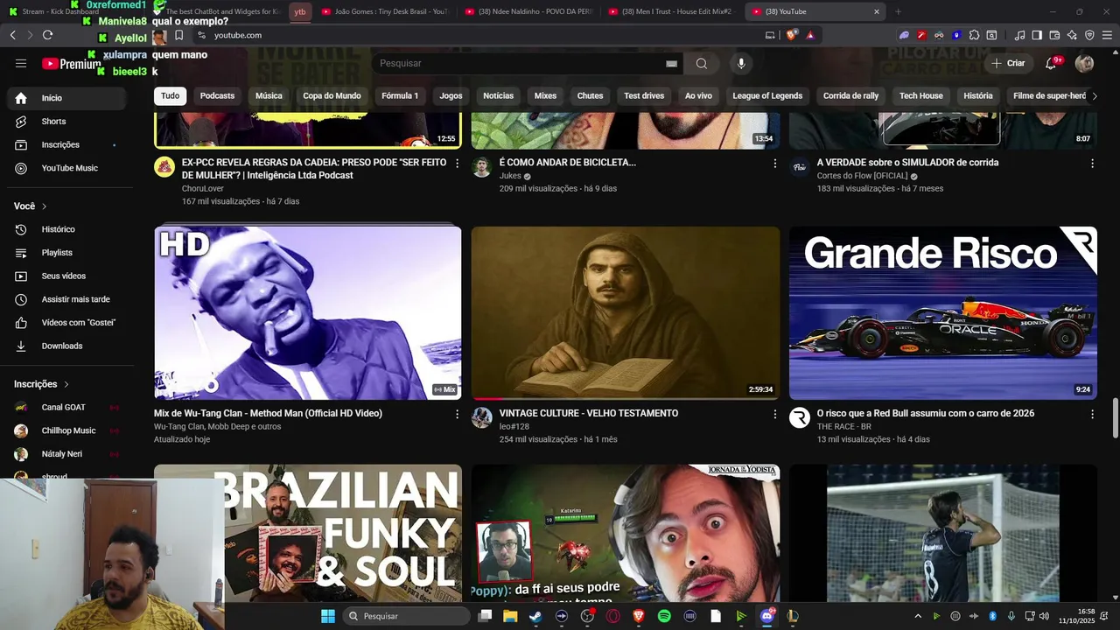Click the YouTube Premium logo
This screenshot has width=1120, height=630.
71,63
